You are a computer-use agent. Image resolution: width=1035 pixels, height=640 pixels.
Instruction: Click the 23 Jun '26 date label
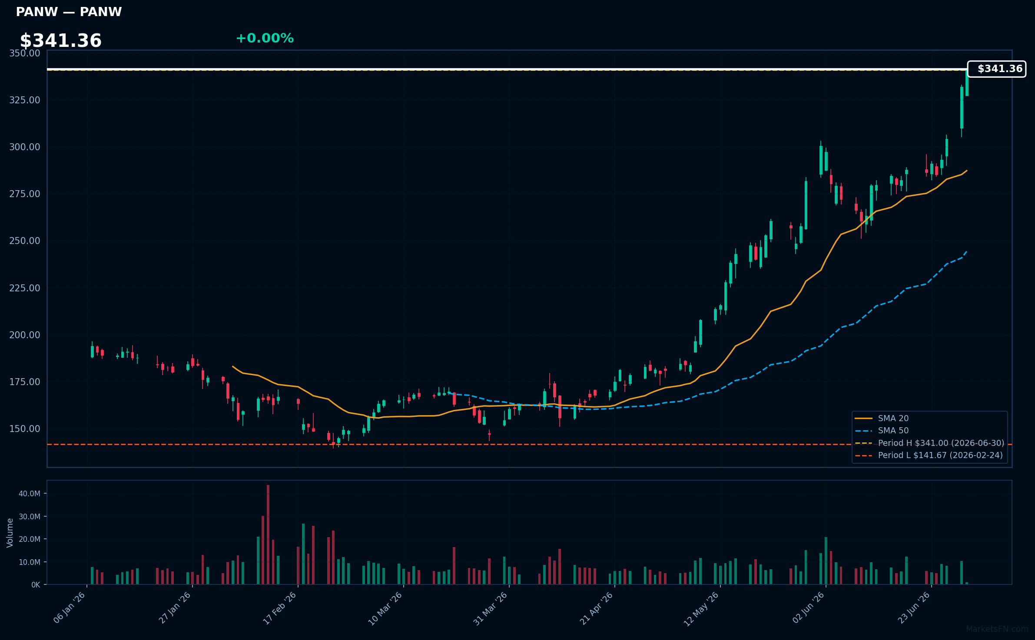tap(914, 608)
